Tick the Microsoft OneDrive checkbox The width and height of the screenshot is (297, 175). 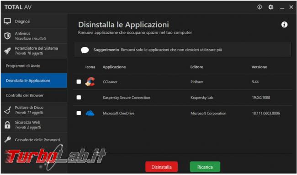[79, 113]
